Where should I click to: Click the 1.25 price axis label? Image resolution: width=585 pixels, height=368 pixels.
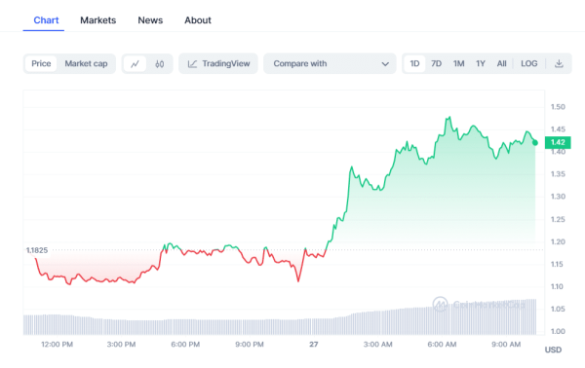(x=558, y=219)
